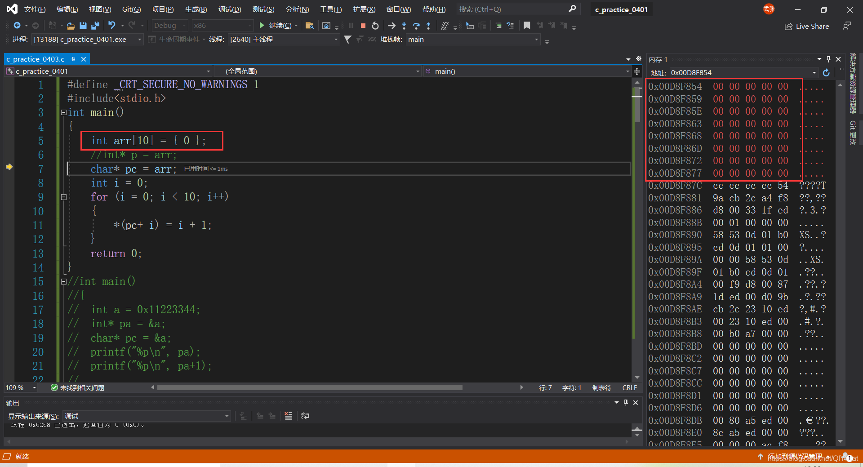
Task: Open the Git 更改 side tab
Action: [x=853, y=133]
